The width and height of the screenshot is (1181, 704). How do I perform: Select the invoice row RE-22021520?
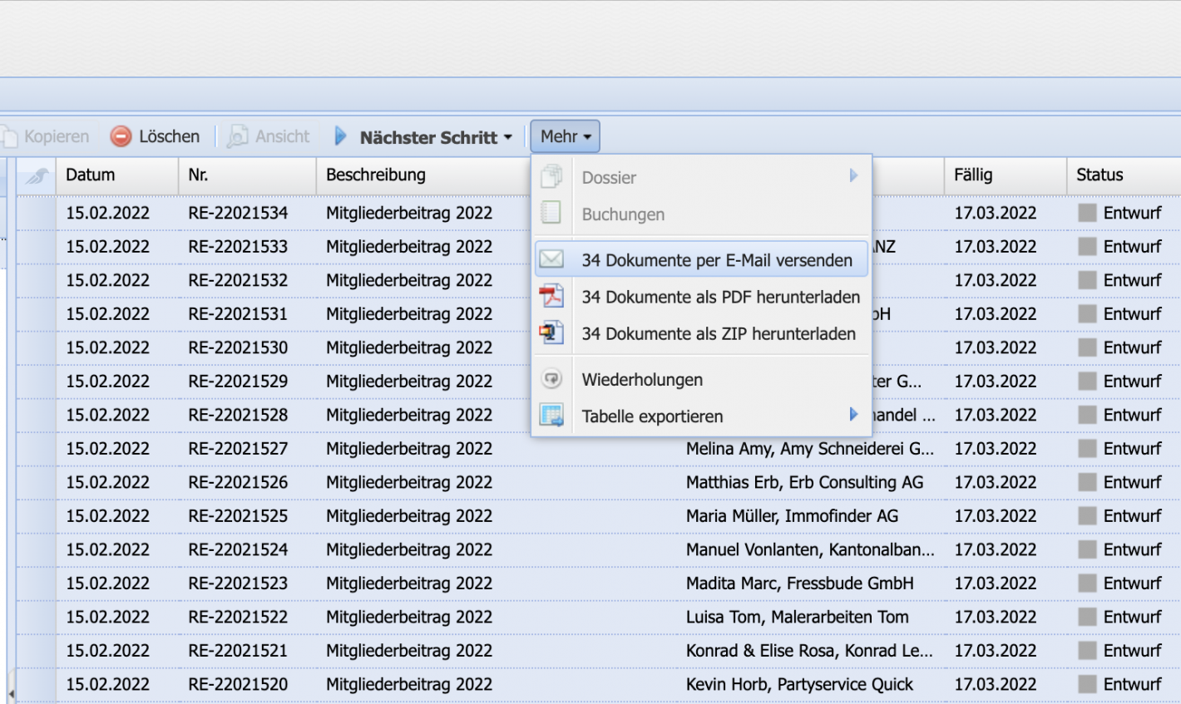250,684
